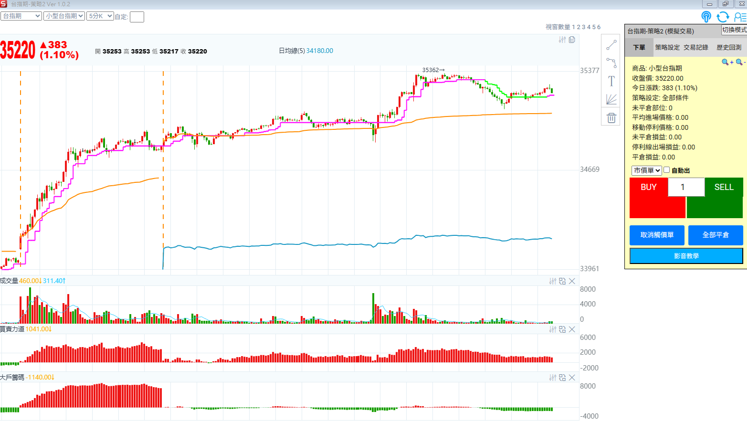
Task: Open the 歷史回測 tab
Action: click(x=728, y=47)
